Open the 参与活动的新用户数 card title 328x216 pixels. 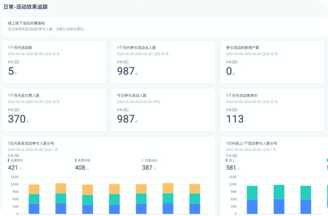click(x=243, y=47)
